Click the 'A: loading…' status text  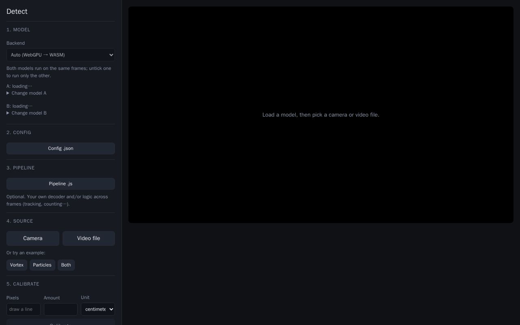click(x=19, y=86)
